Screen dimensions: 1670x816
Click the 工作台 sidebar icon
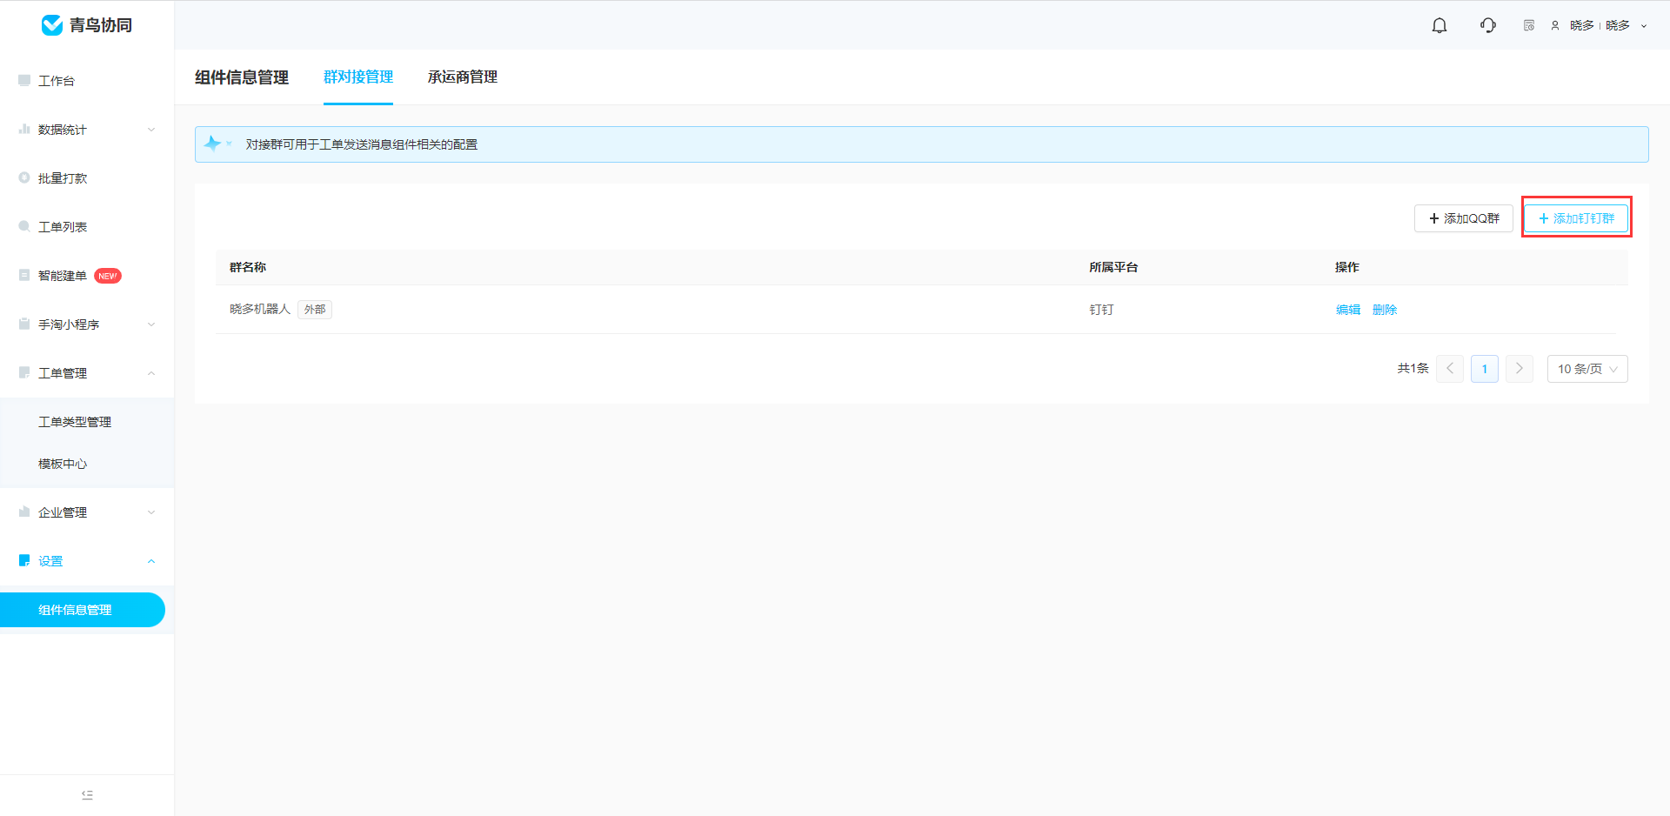point(24,80)
